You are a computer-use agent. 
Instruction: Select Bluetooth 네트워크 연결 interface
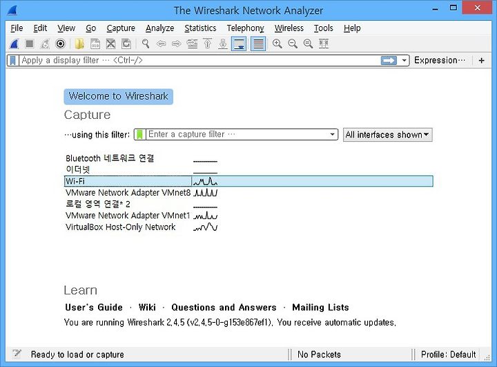(x=110, y=158)
